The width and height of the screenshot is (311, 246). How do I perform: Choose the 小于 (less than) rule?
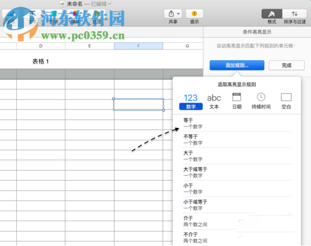[x=237, y=189]
